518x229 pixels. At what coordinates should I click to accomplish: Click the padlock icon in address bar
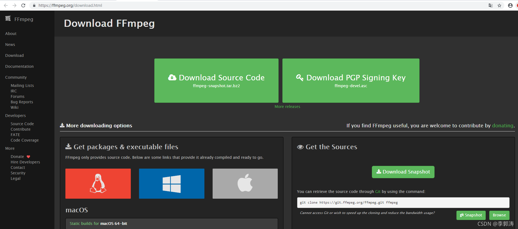click(34, 5)
